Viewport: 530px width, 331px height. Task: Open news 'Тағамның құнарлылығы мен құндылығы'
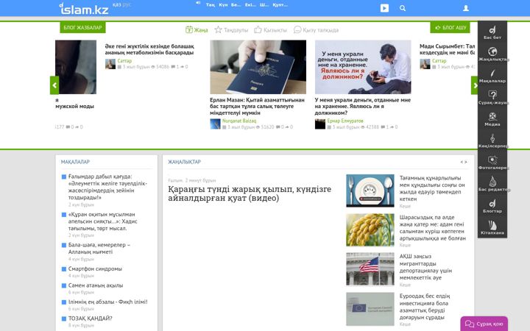[x=432, y=188]
